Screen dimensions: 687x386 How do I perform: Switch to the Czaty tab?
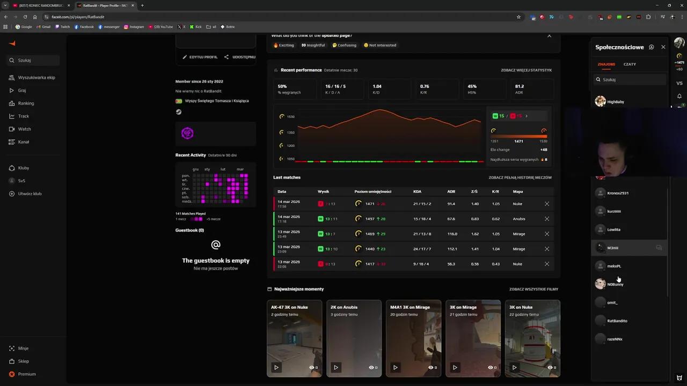(630, 64)
